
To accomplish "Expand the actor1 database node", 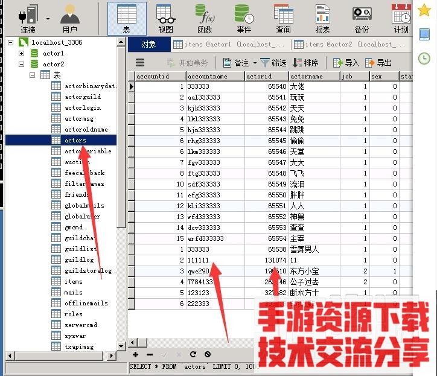I will [x=22, y=53].
